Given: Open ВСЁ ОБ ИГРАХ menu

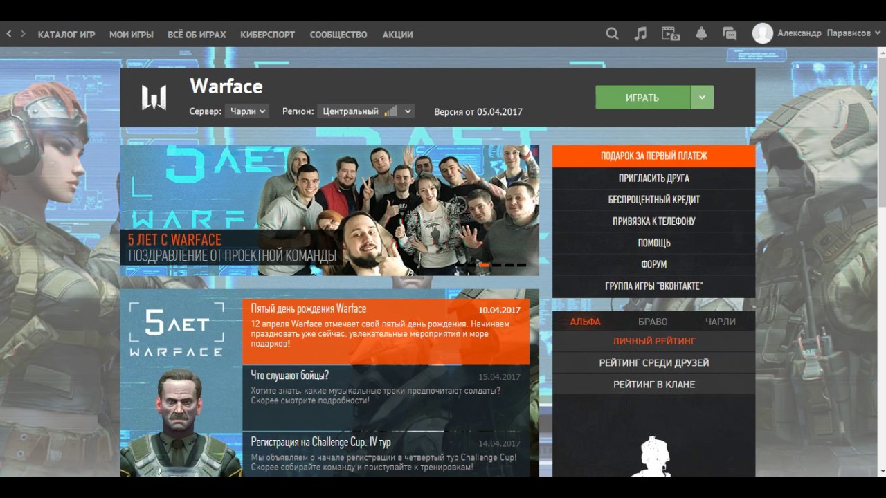Looking at the screenshot, I should click(x=197, y=34).
